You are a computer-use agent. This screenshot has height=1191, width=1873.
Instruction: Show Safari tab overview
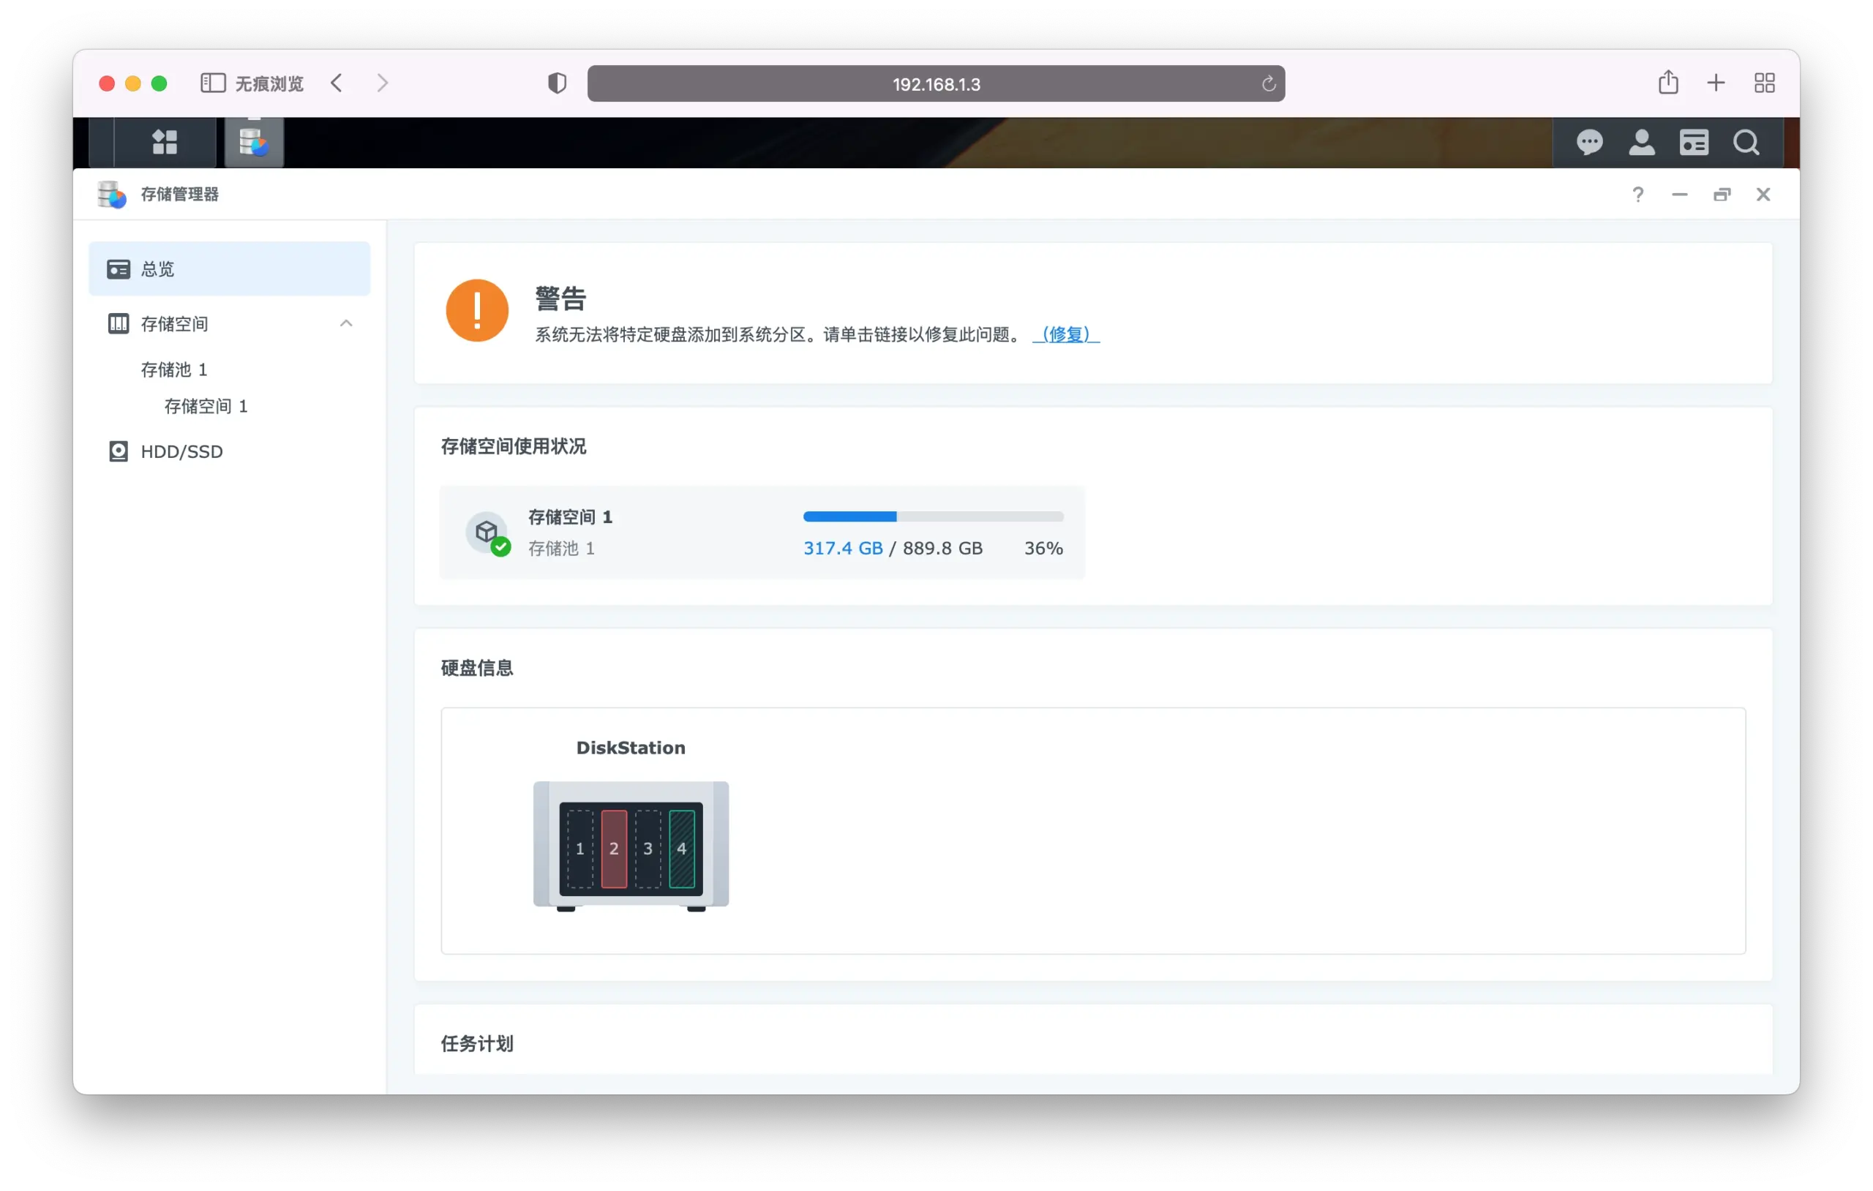pos(1764,83)
